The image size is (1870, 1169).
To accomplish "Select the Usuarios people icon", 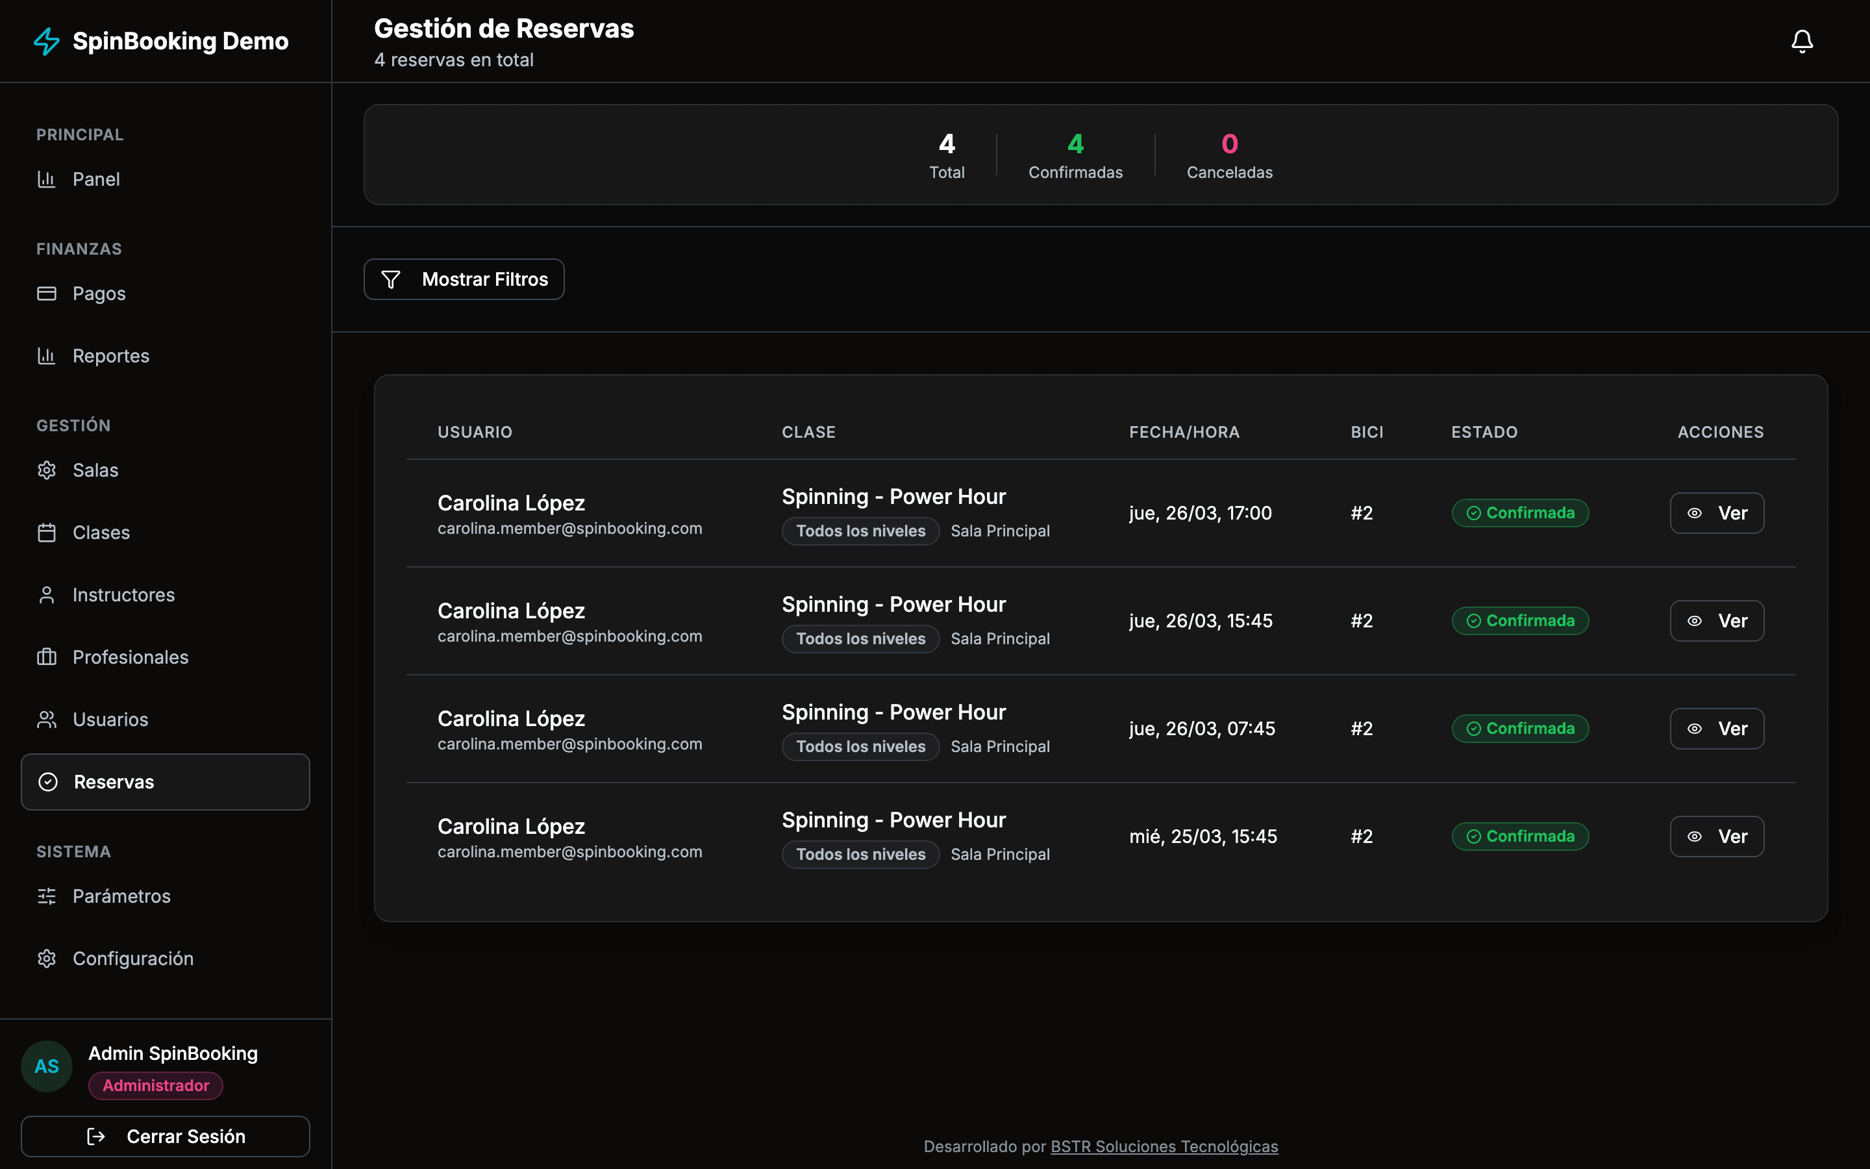I will click(x=46, y=719).
